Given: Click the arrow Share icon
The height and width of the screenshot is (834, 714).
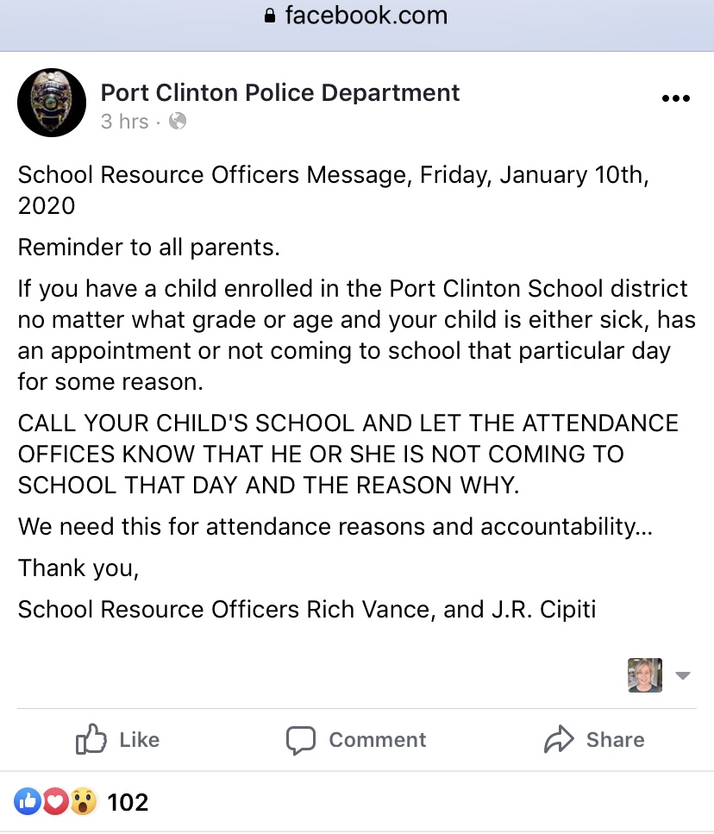Looking at the screenshot, I should pos(559,739).
